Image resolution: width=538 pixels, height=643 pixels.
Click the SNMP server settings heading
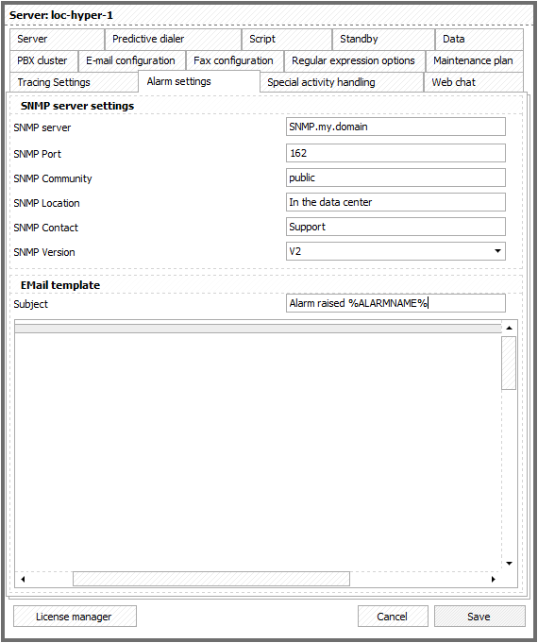coord(77,106)
